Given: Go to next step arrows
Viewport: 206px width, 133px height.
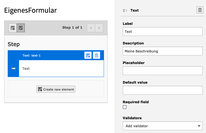Looking at the screenshot, I should (x=99, y=28).
